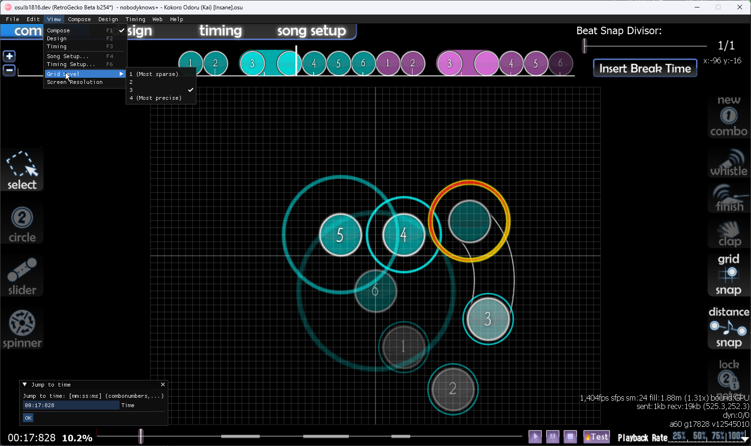Click OK in Jump to time dialog

(x=28, y=418)
